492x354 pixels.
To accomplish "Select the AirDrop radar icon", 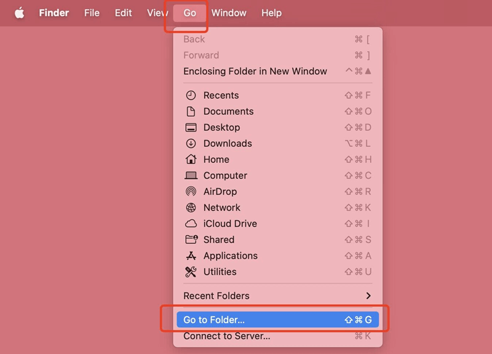I will pyautogui.click(x=191, y=191).
